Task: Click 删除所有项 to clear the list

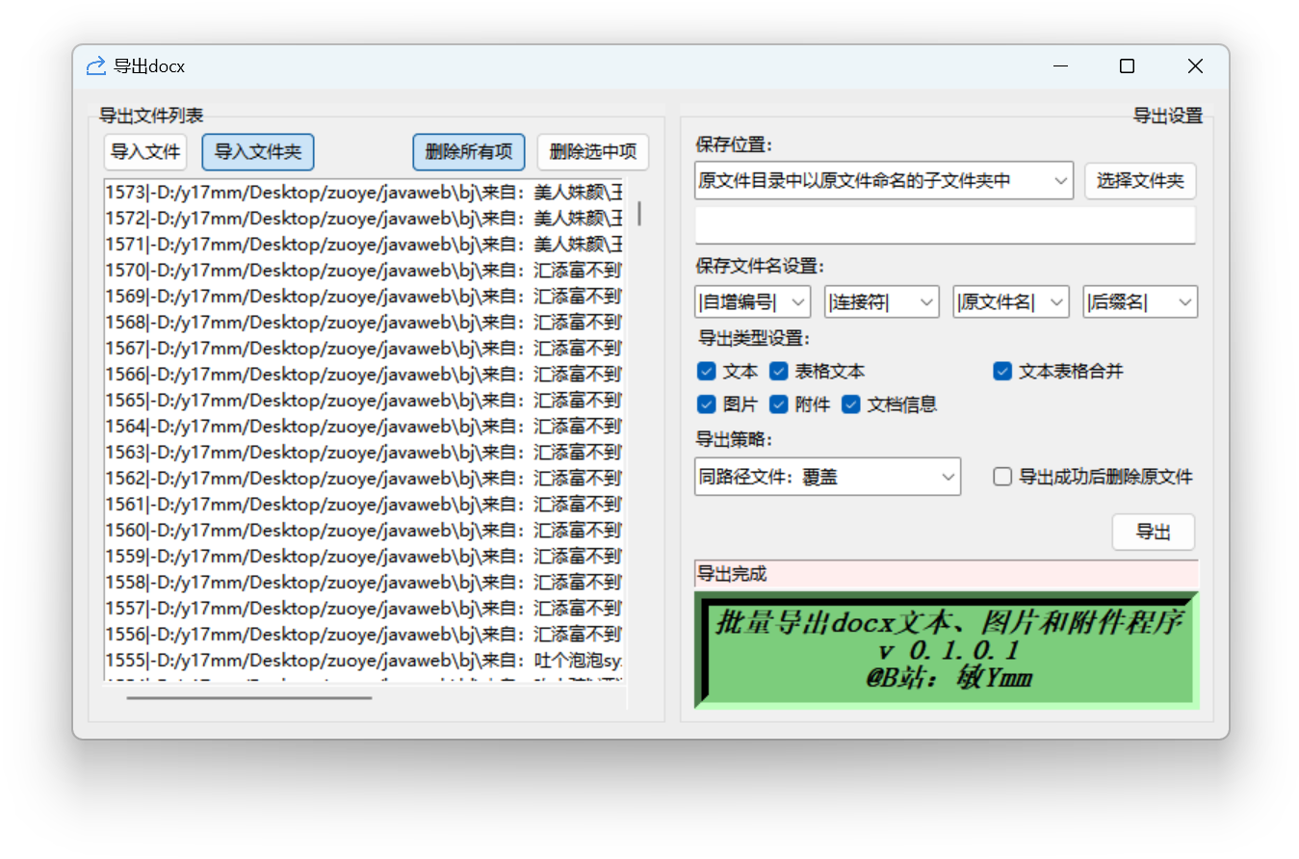Action: point(469,151)
